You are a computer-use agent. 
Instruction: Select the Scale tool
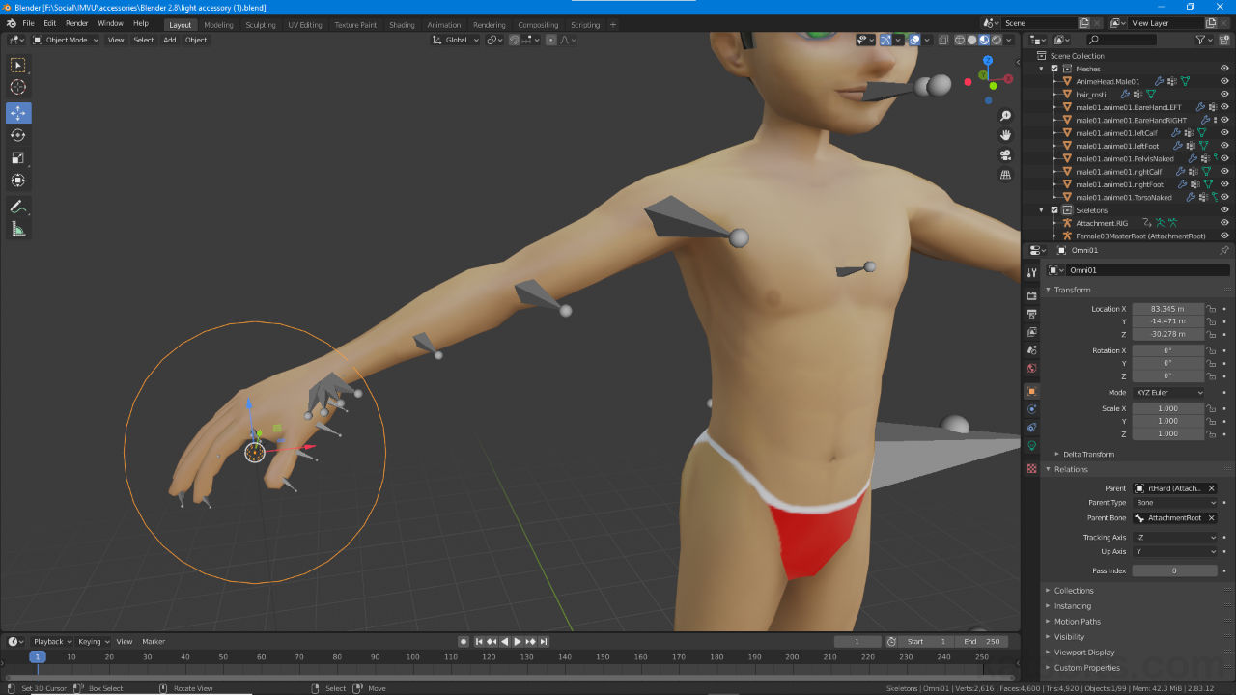pos(17,157)
